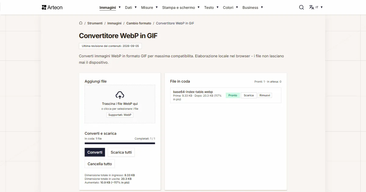Click the File in coda heading
Viewport: 366px width, 192px height.
[x=180, y=81]
